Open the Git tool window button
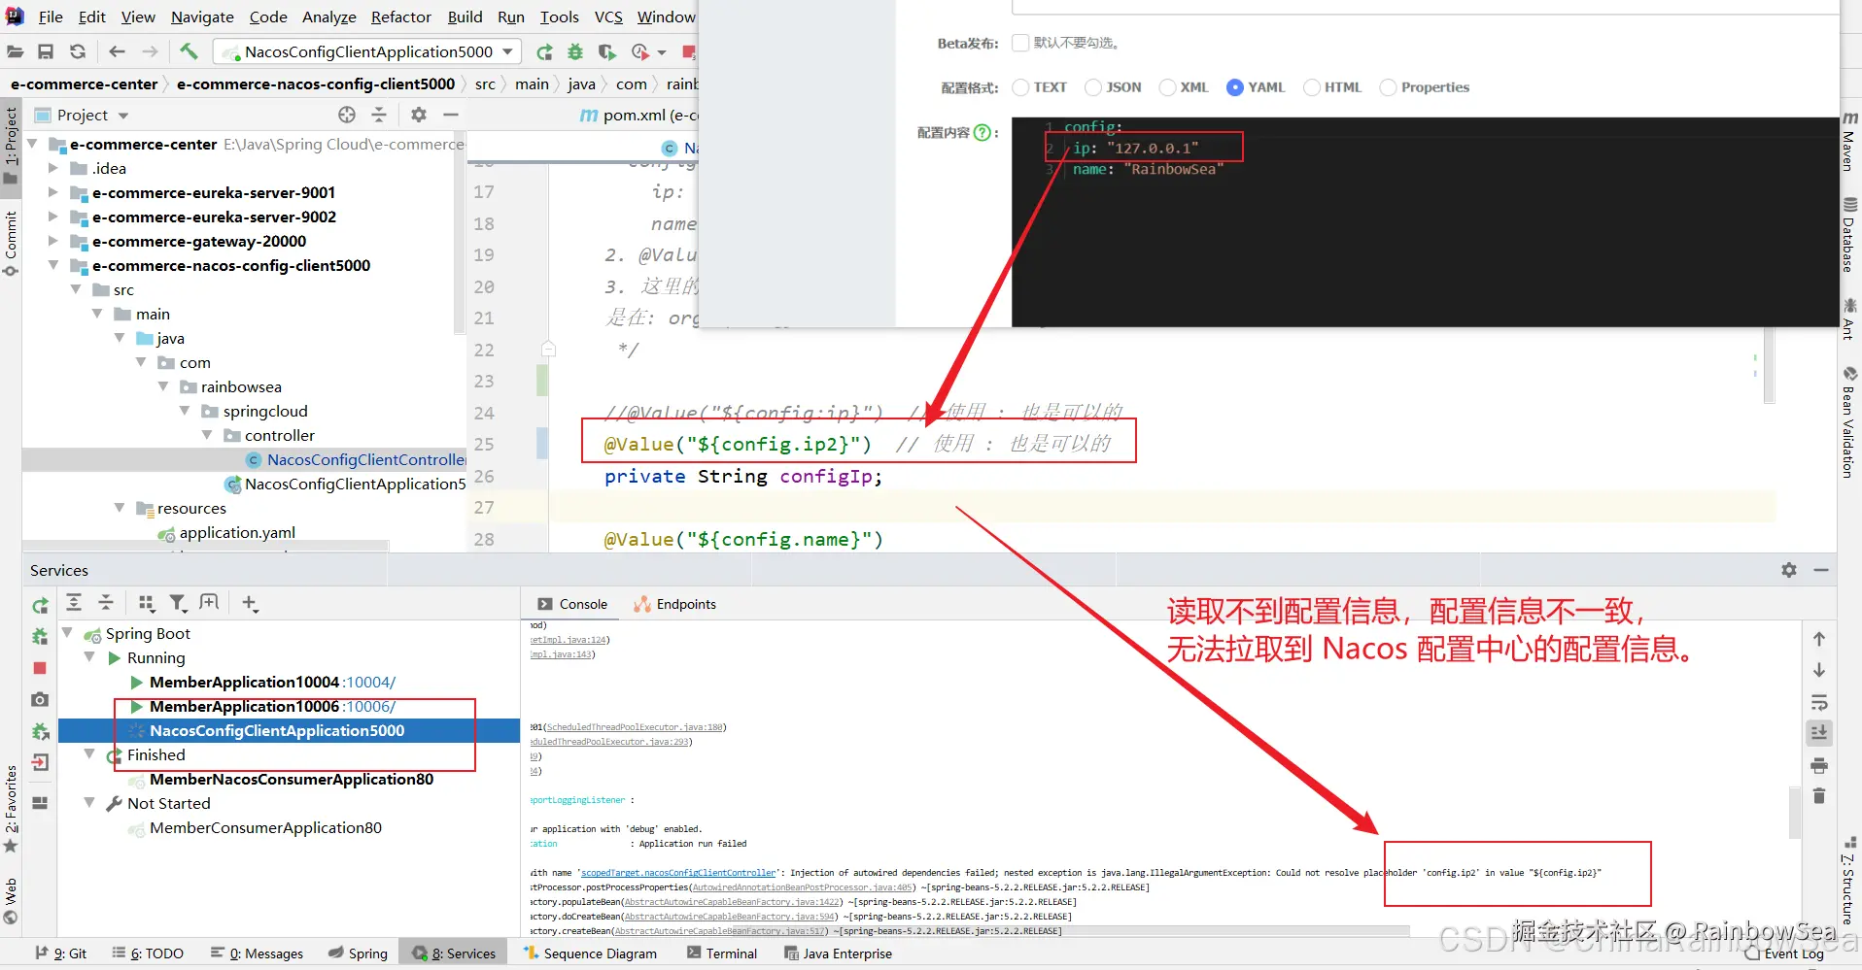 (61, 953)
